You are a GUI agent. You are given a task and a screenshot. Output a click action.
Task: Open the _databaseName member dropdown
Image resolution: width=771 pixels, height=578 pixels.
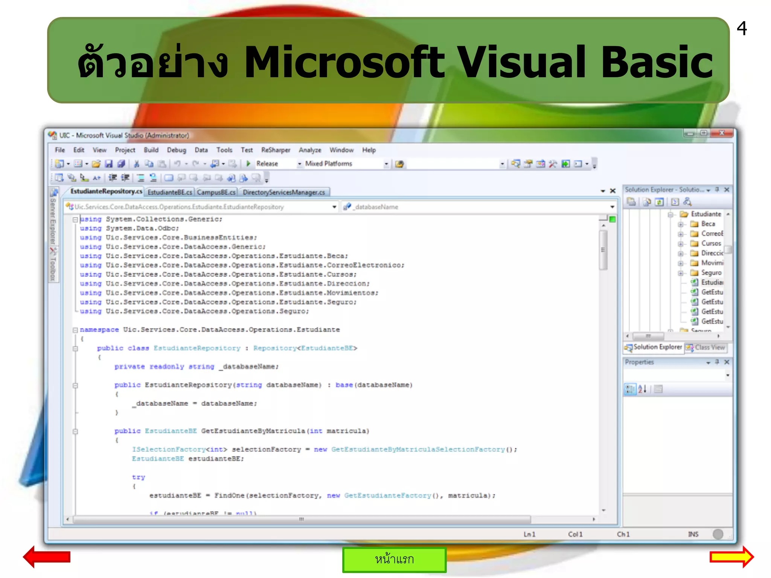coord(612,207)
